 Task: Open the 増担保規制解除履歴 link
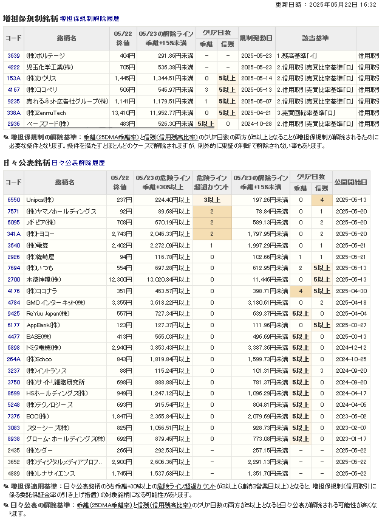click(90, 19)
